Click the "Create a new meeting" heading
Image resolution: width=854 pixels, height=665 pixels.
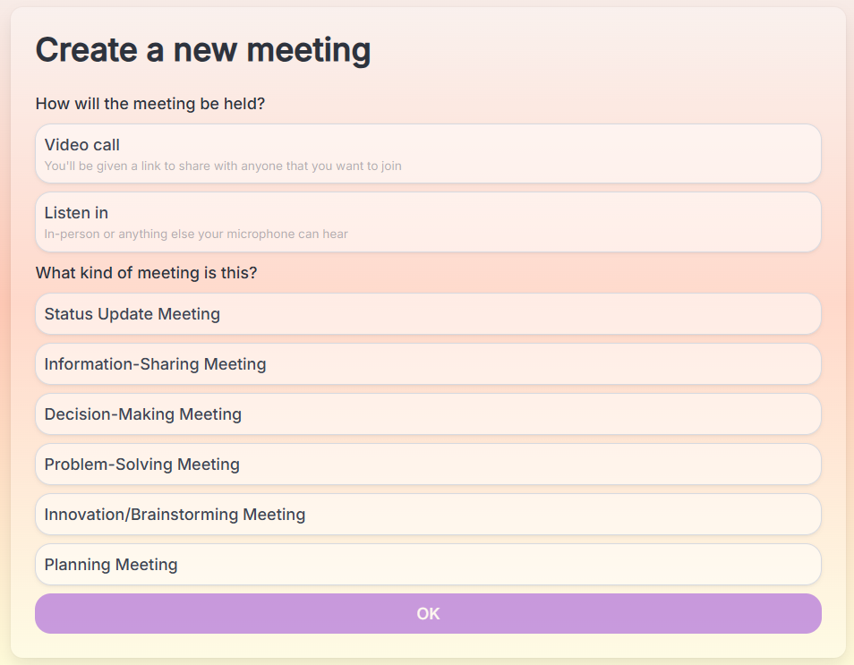(x=203, y=50)
